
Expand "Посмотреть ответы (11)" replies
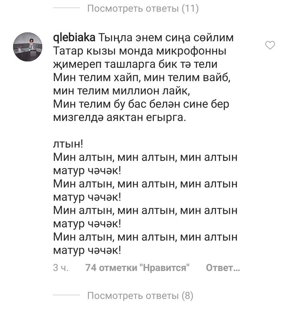click(142, 8)
